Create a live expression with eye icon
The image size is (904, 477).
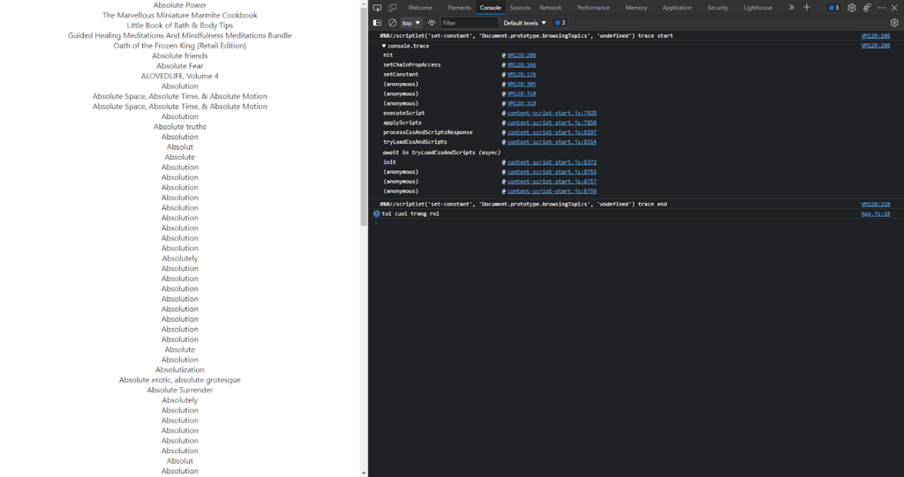click(431, 23)
